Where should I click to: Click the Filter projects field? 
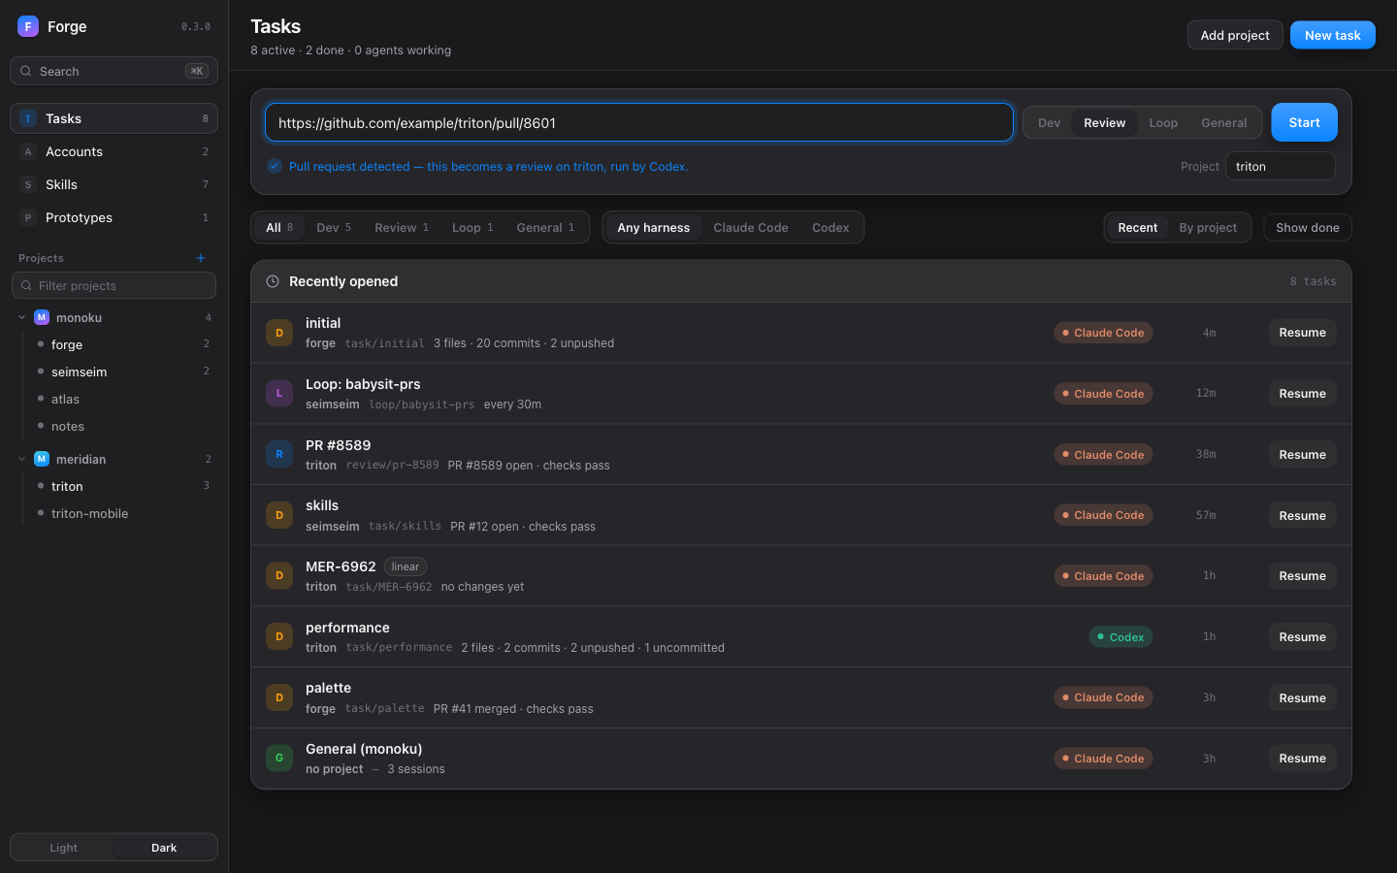click(114, 285)
